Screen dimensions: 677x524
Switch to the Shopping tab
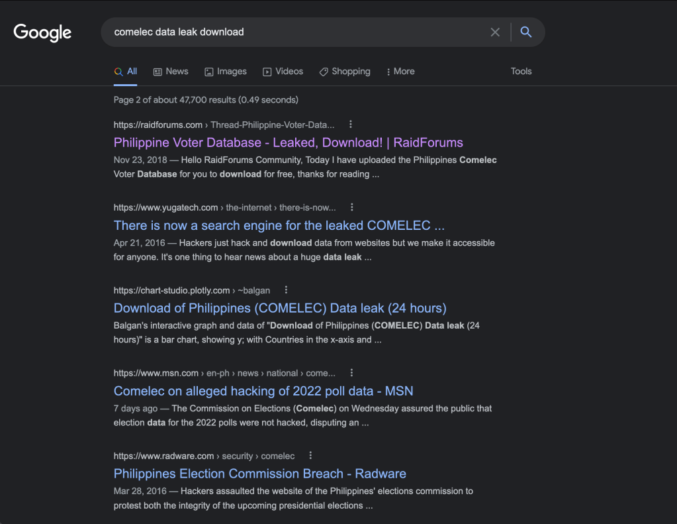click(x=344, y=72)
